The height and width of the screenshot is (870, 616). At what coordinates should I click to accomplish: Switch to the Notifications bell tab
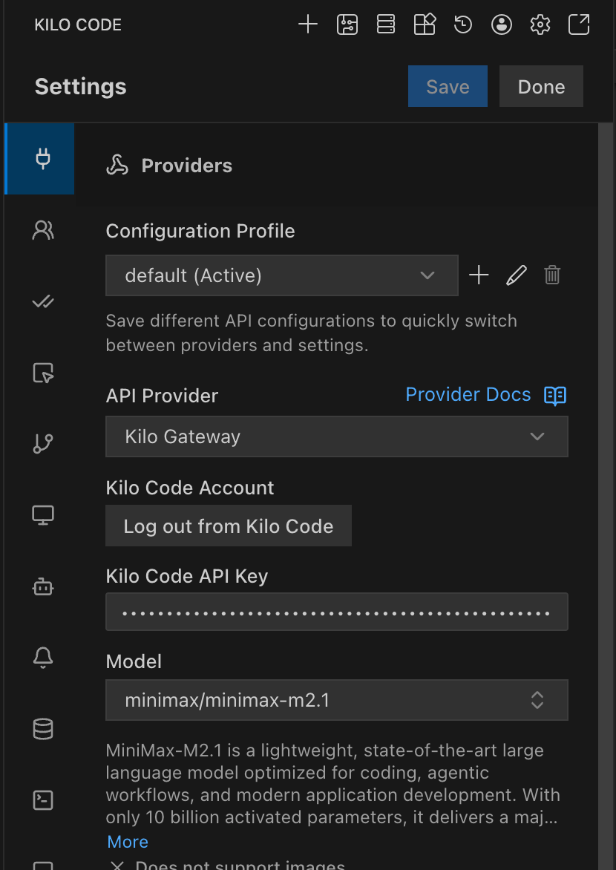coord(43,658)
